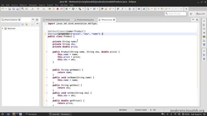Open the Help menu
This screenshot has height=116, width=207.
click(71, 5)
